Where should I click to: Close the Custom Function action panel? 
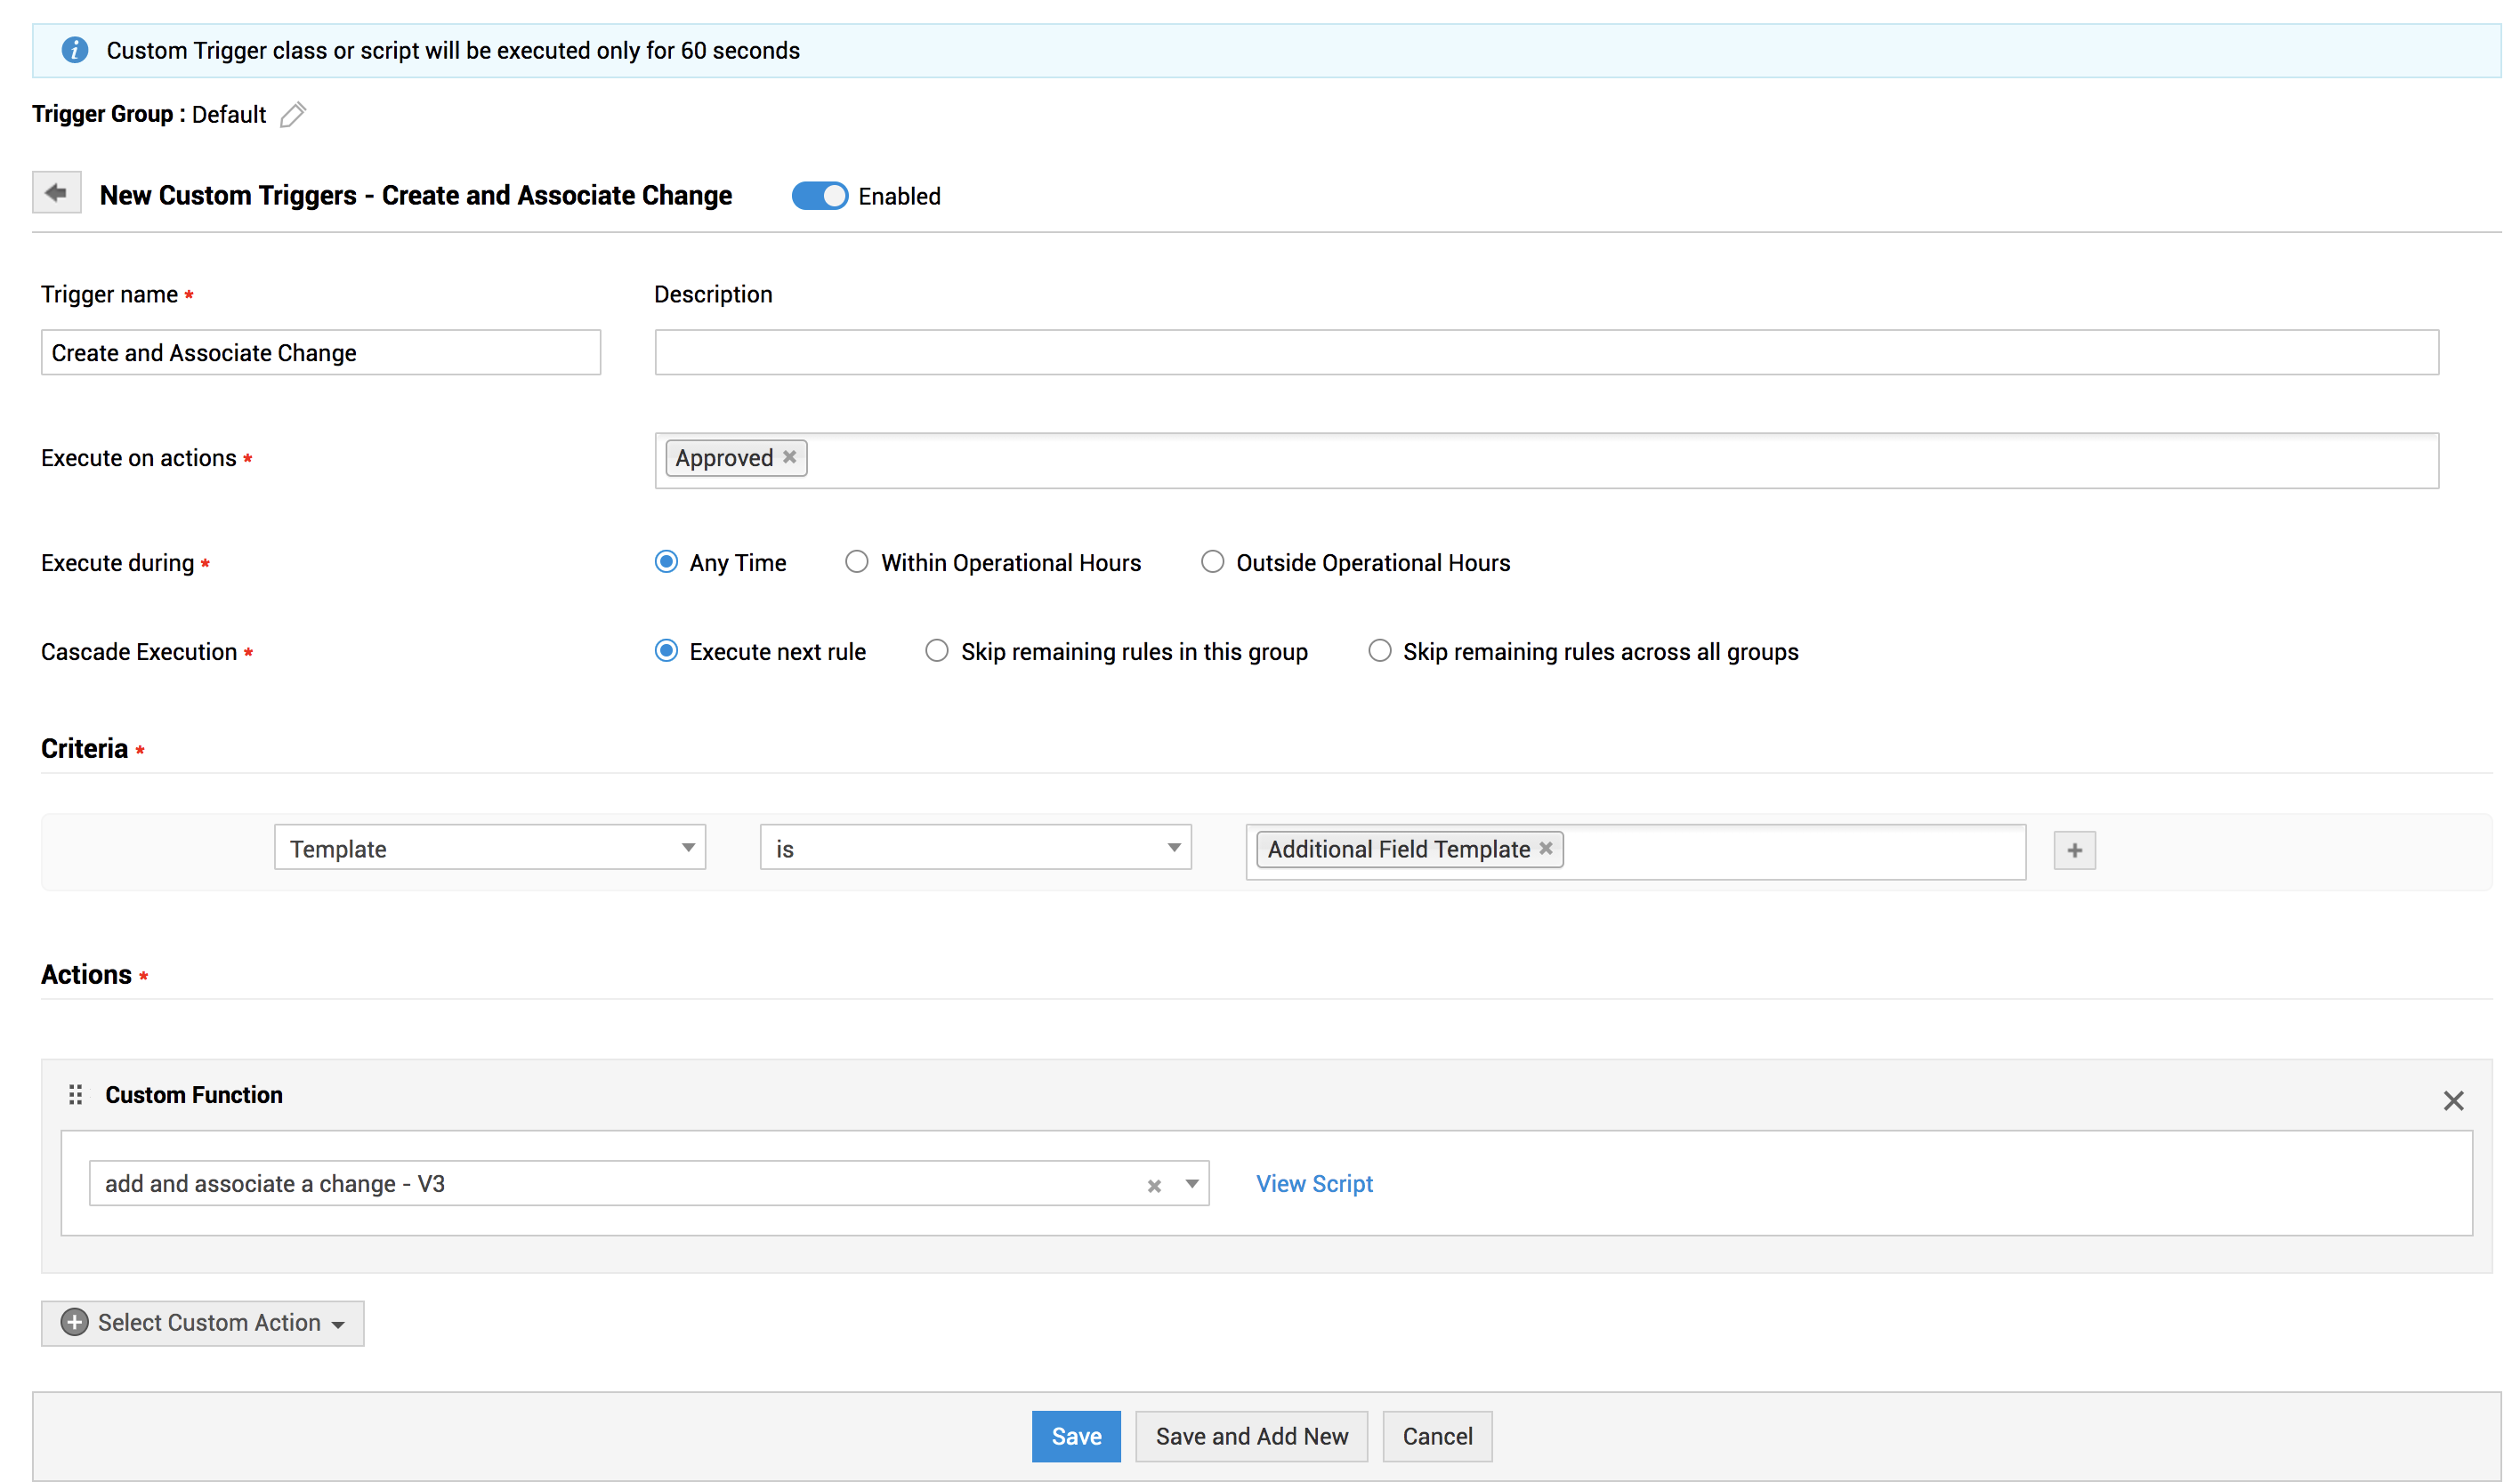(2452, 1100)
